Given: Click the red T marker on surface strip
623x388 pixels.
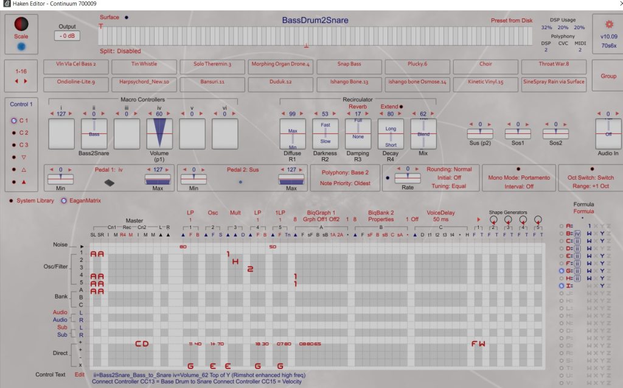Looking at the screenshot, I should (x=101, y=26).
